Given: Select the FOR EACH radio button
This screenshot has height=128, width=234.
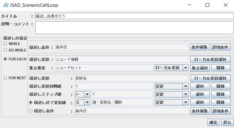Looking at the screenshot, I should pyautogui.click(x=5, y=59).
